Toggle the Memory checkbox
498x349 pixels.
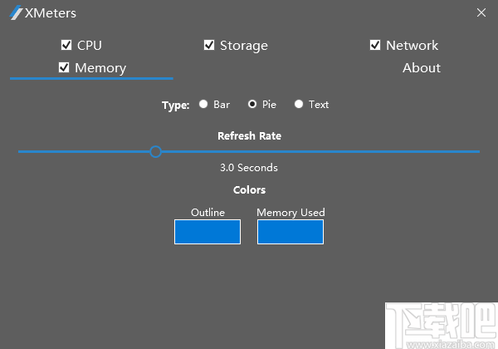64,67
